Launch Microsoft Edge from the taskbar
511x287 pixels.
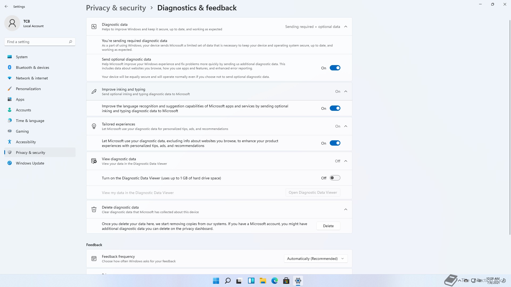[x=274, y=281]
